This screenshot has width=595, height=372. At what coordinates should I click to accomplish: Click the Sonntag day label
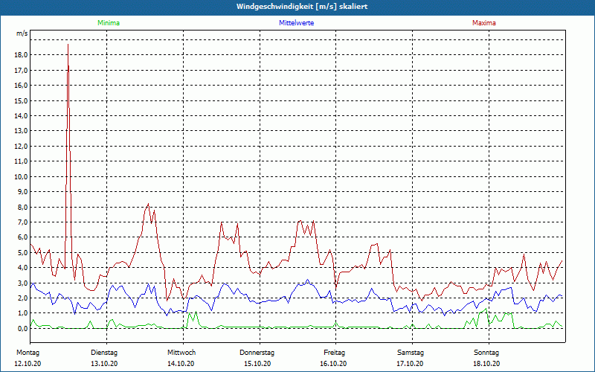coord(486,353)
